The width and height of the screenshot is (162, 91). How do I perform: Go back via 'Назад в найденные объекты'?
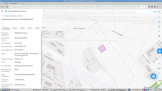pyautogui.click(x=12, y=16)
